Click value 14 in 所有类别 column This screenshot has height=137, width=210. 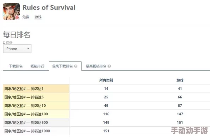tap(106, 89)
